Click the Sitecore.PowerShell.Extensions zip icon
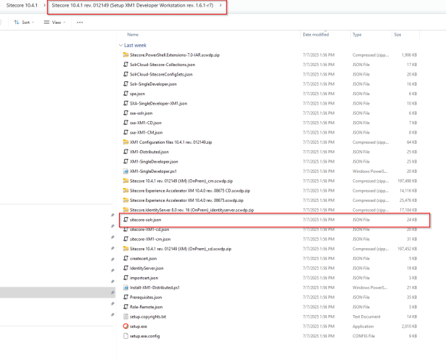Screen dimensions: 446x360 (x=125, y=54)
